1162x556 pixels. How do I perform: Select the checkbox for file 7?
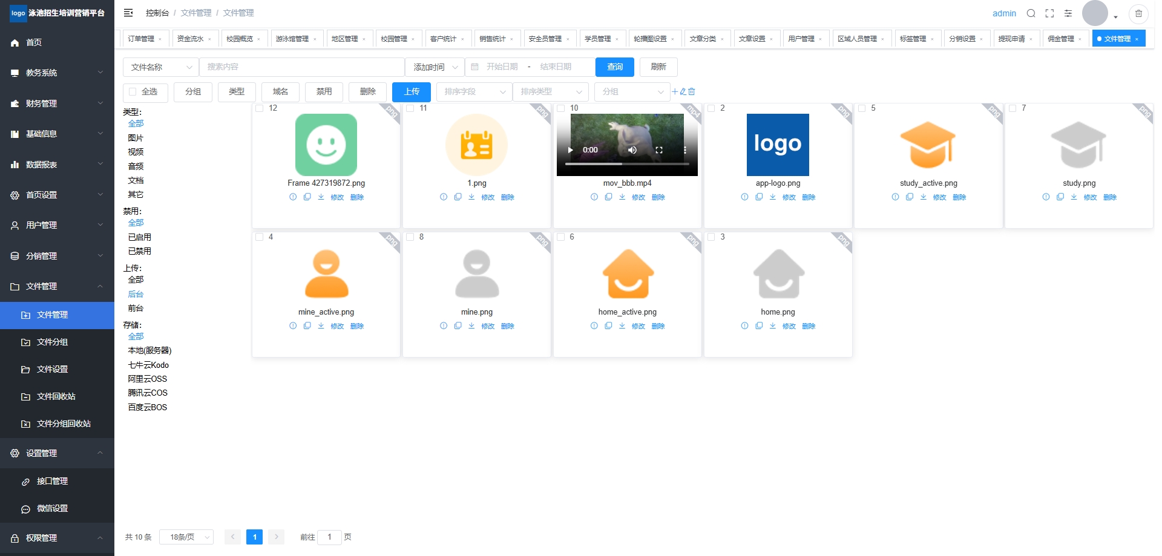[1013, 108]
